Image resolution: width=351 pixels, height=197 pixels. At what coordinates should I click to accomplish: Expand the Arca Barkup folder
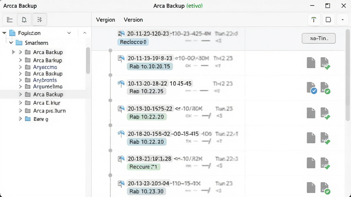click(20, 60)
